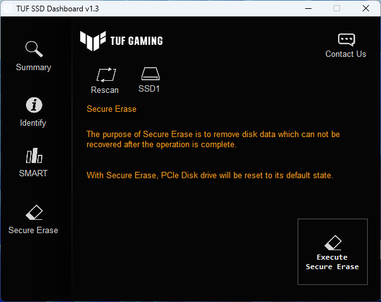Open the Summary magnifier icon
The height and width of the screenshot is (302, 381).
pyautogui.click(x=34, y=49)
